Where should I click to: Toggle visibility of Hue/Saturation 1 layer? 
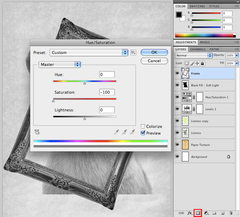click(x=177, y=97)
